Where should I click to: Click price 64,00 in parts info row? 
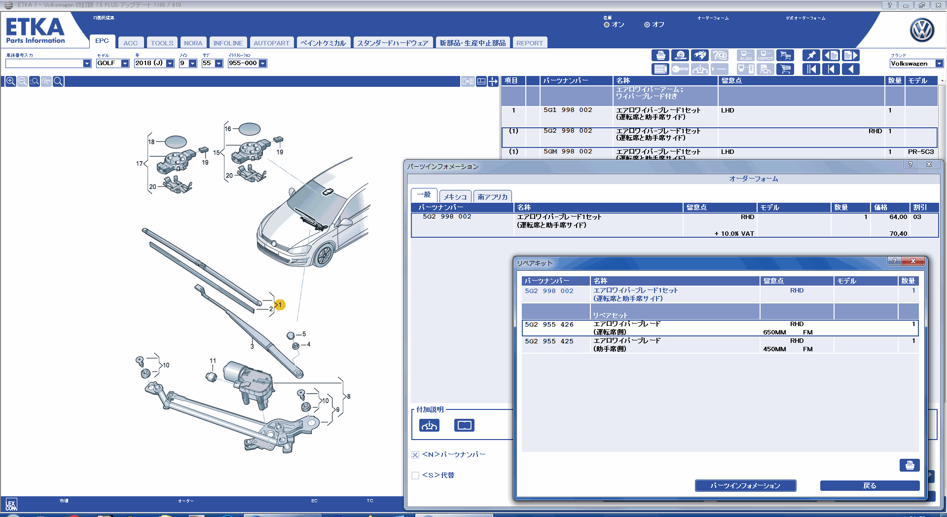click(x=898, y=217)
